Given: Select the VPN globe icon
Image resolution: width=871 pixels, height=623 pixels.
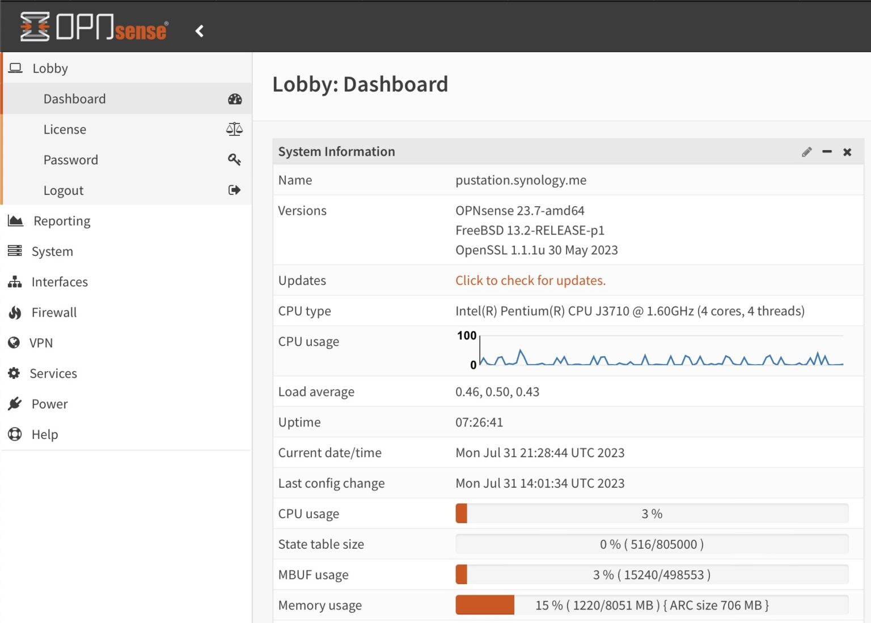Looking at the screenshot, I should coord(14,343).
